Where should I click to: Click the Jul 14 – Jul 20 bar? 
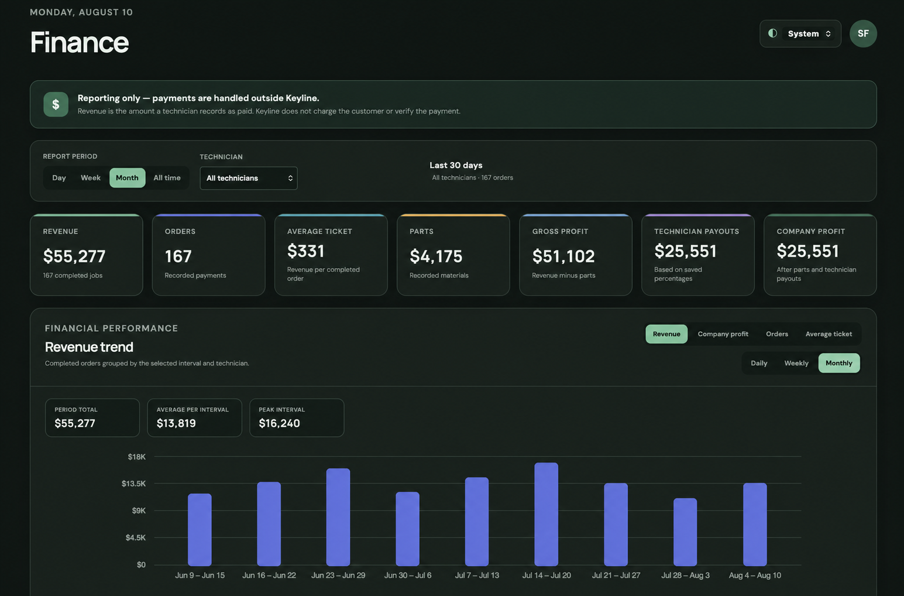point(546,514)
